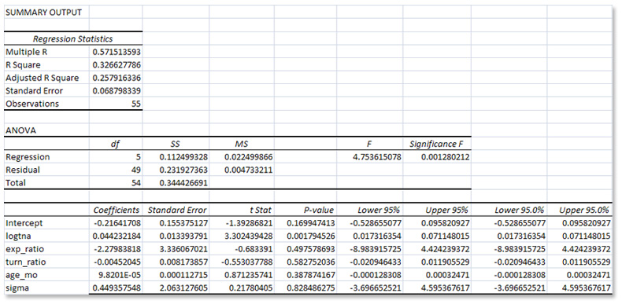Click the Coefficients column header
This screenshot has width=622, height=304.
tap(116, 210)
